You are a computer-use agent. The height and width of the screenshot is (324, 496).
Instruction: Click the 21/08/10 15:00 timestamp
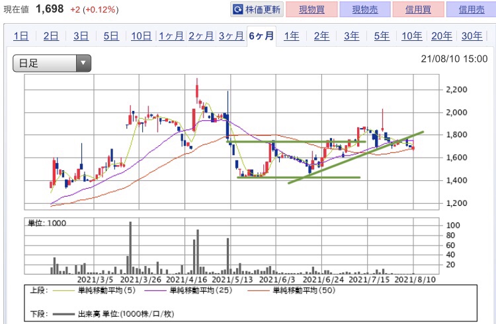point(454,59)
